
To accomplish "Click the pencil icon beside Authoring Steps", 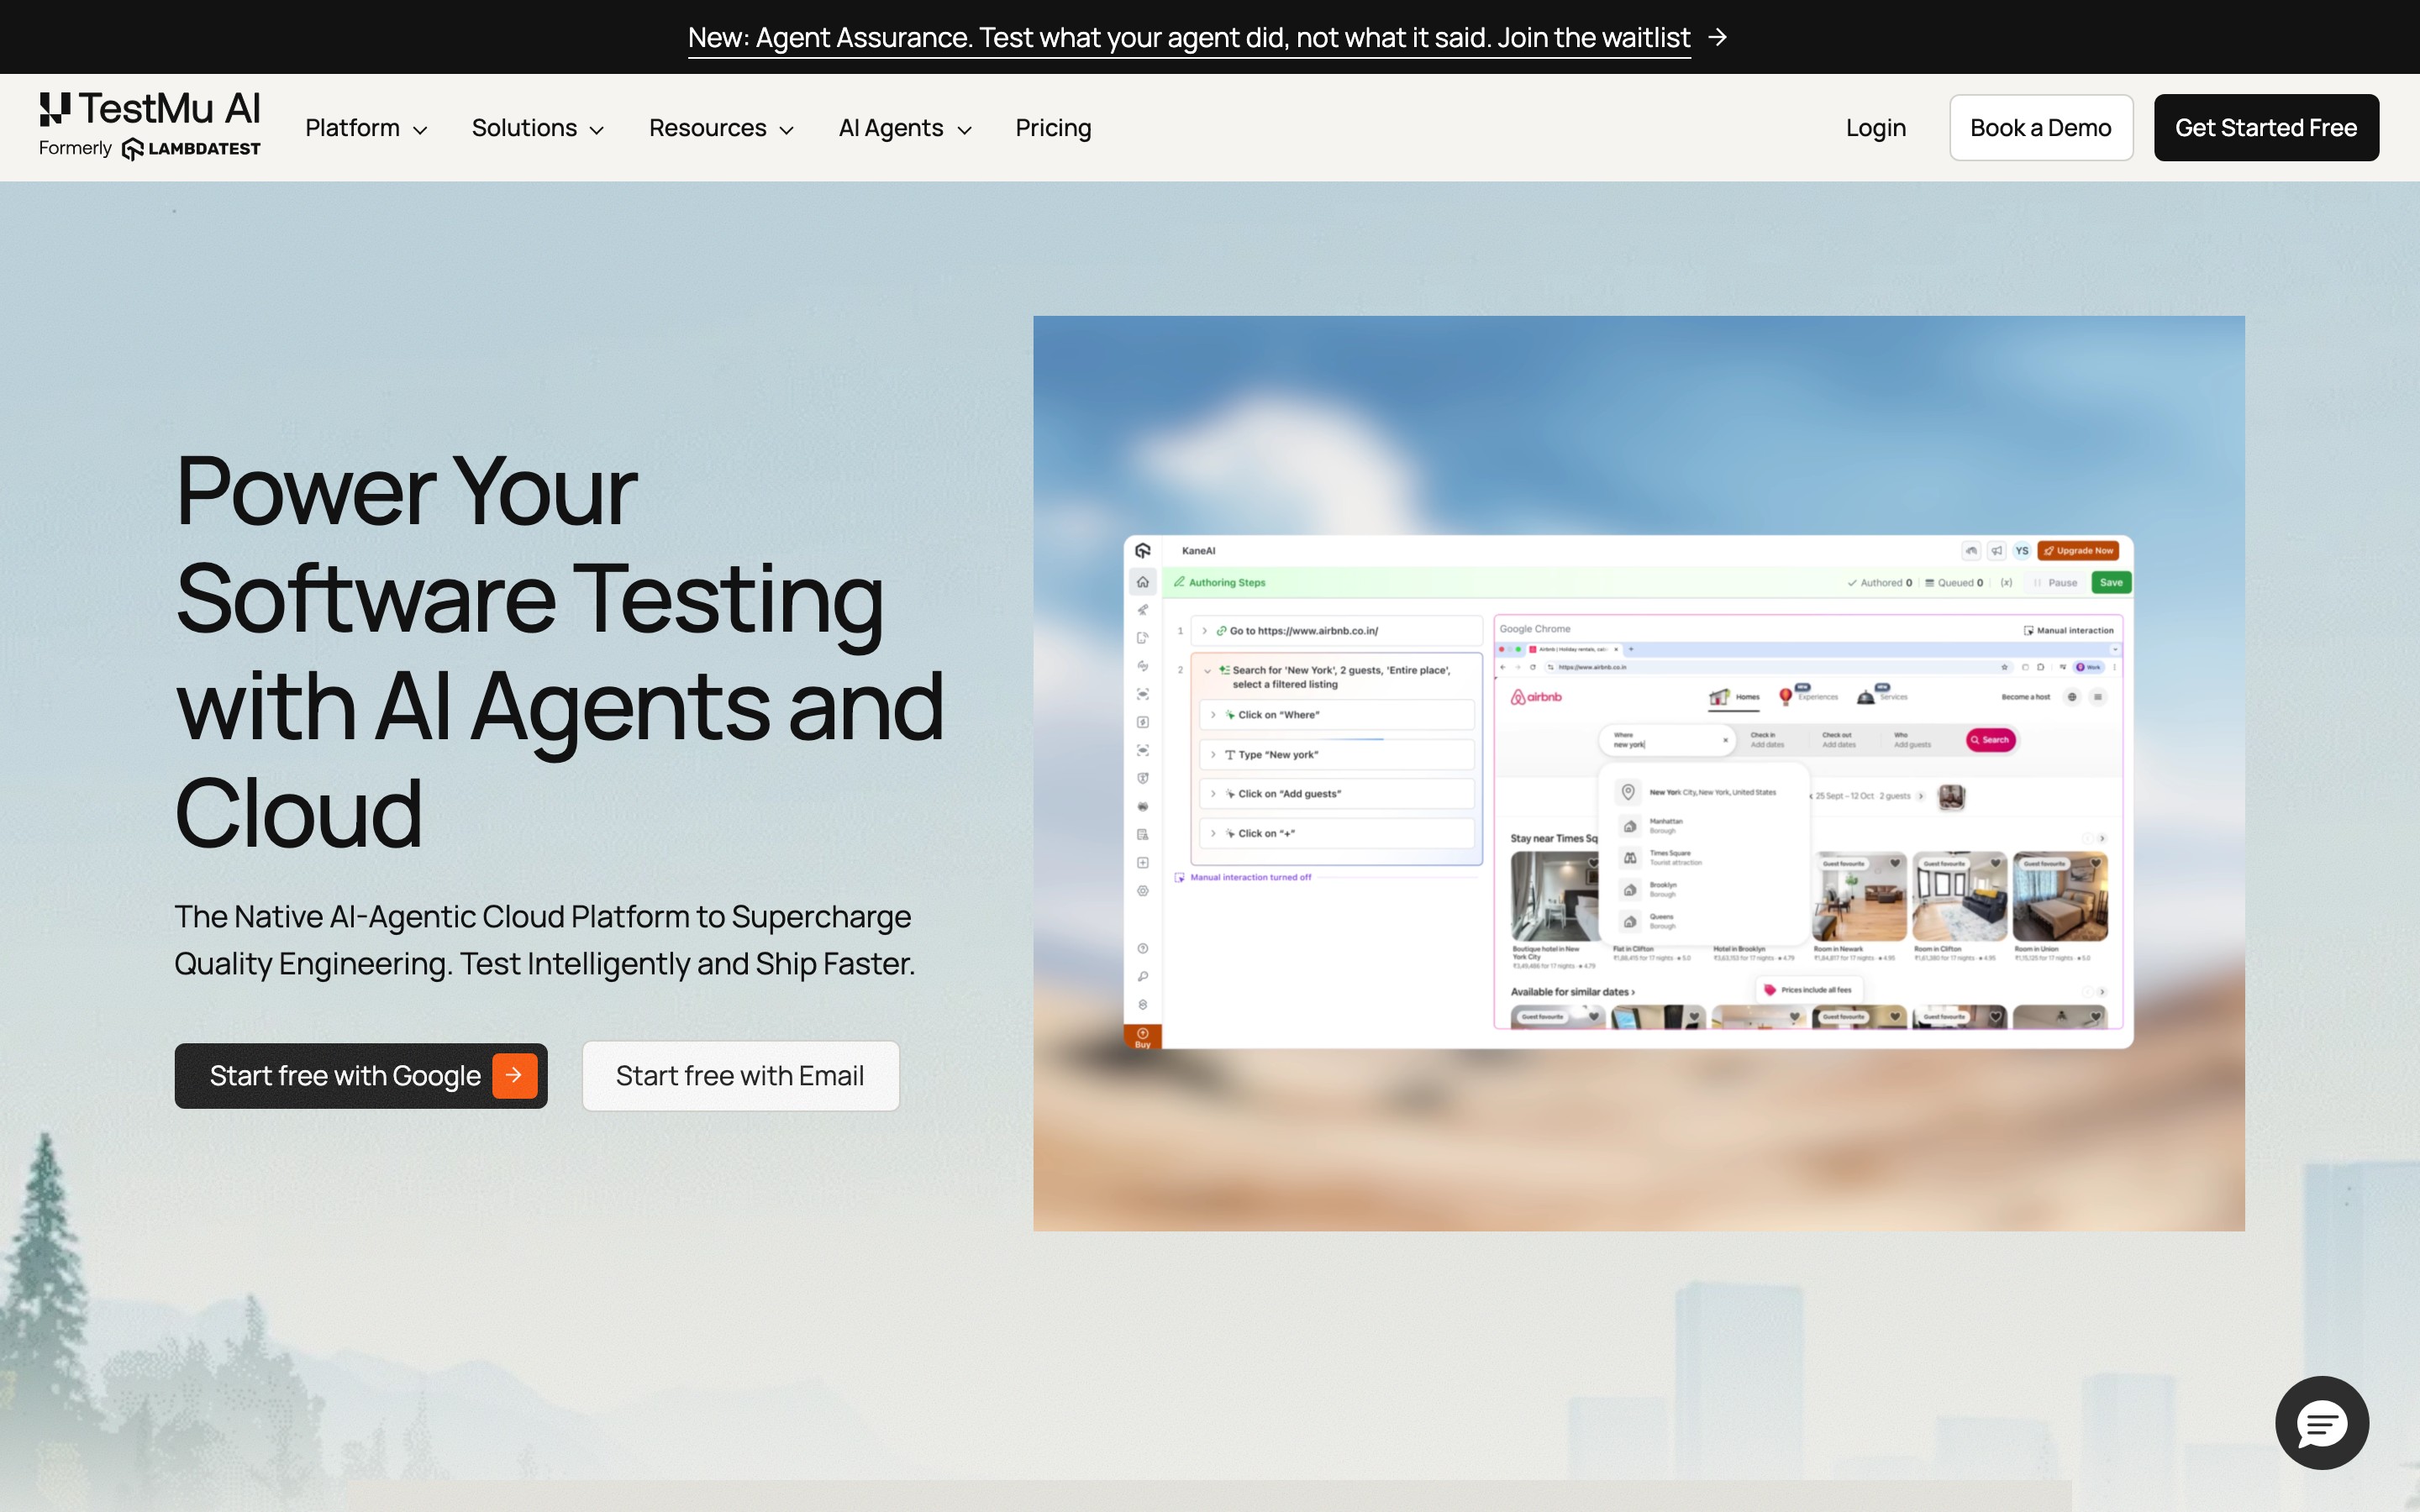I will coord(1179,582).
